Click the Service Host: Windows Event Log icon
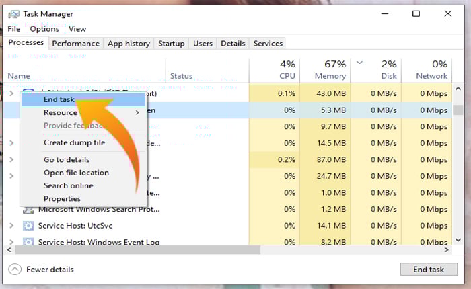 [x=29, y=242]
